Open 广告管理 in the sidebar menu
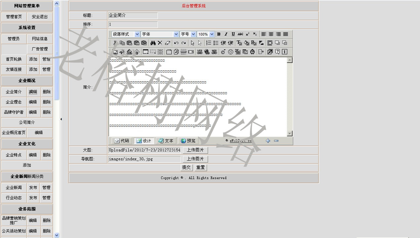Screen dimensions: 420x238 [40, 49]
